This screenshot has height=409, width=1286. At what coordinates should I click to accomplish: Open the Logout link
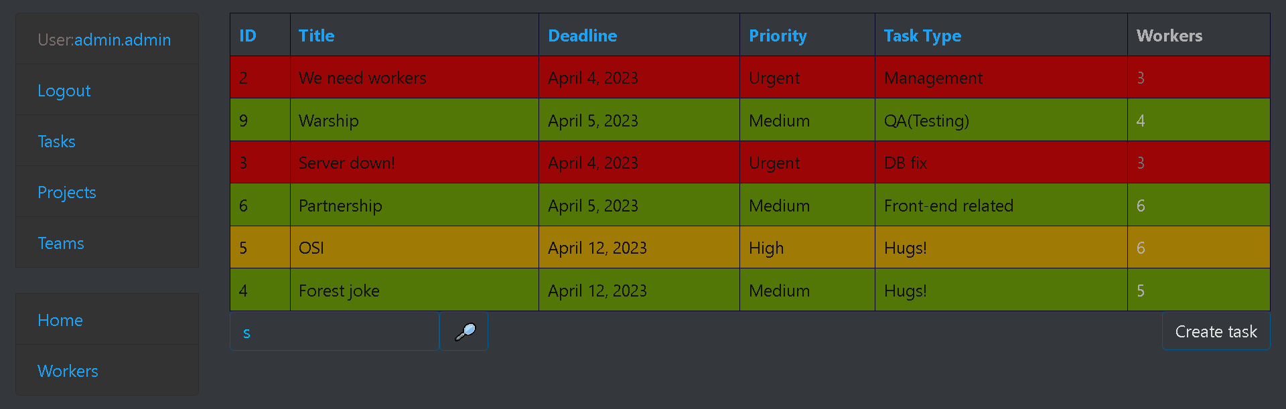click(x=64, y=90)
